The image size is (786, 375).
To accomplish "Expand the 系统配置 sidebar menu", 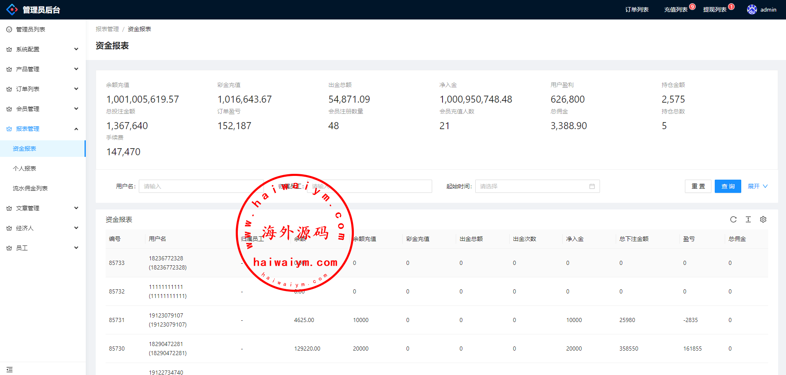I will pyautogui.click(x=43, y=49).
